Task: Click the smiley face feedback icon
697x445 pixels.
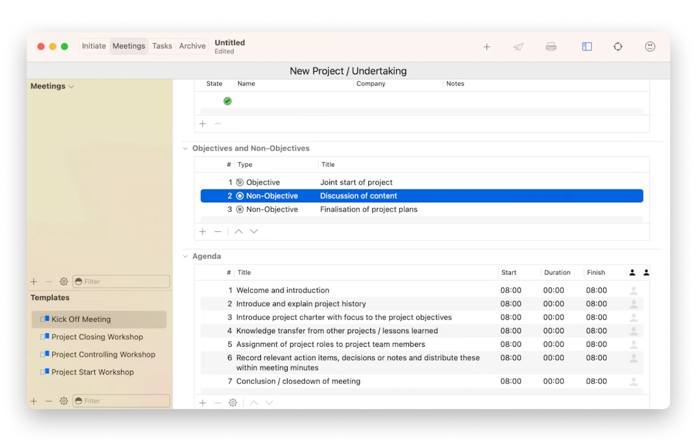Action: point(650,46)
